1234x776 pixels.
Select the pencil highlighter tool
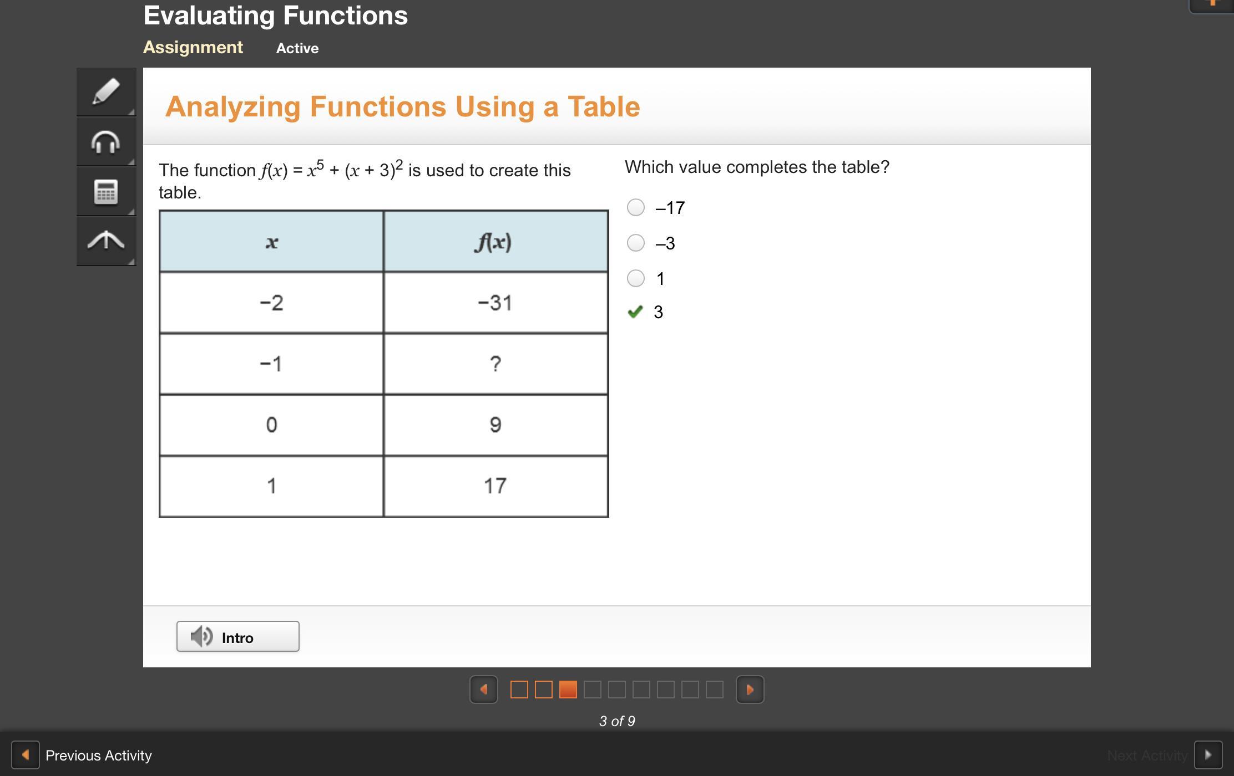coord(106,92)
